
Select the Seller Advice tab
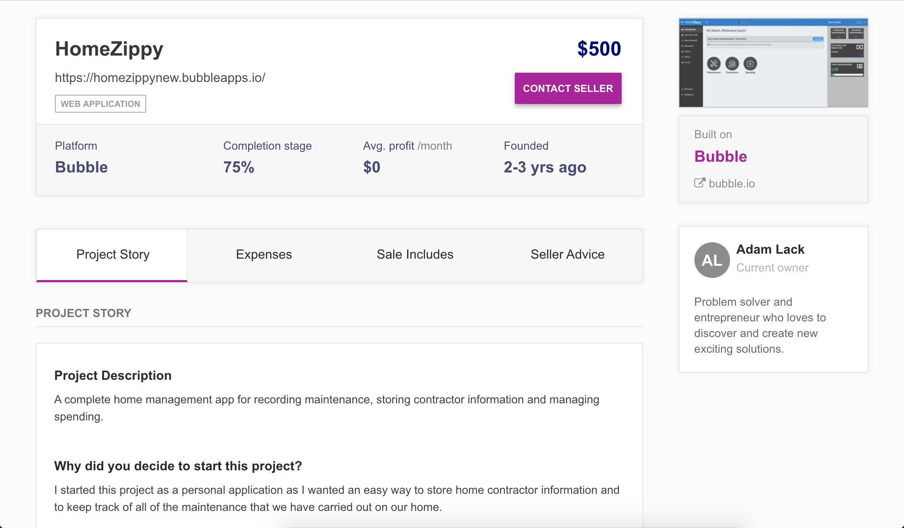(x=567, y=254)
